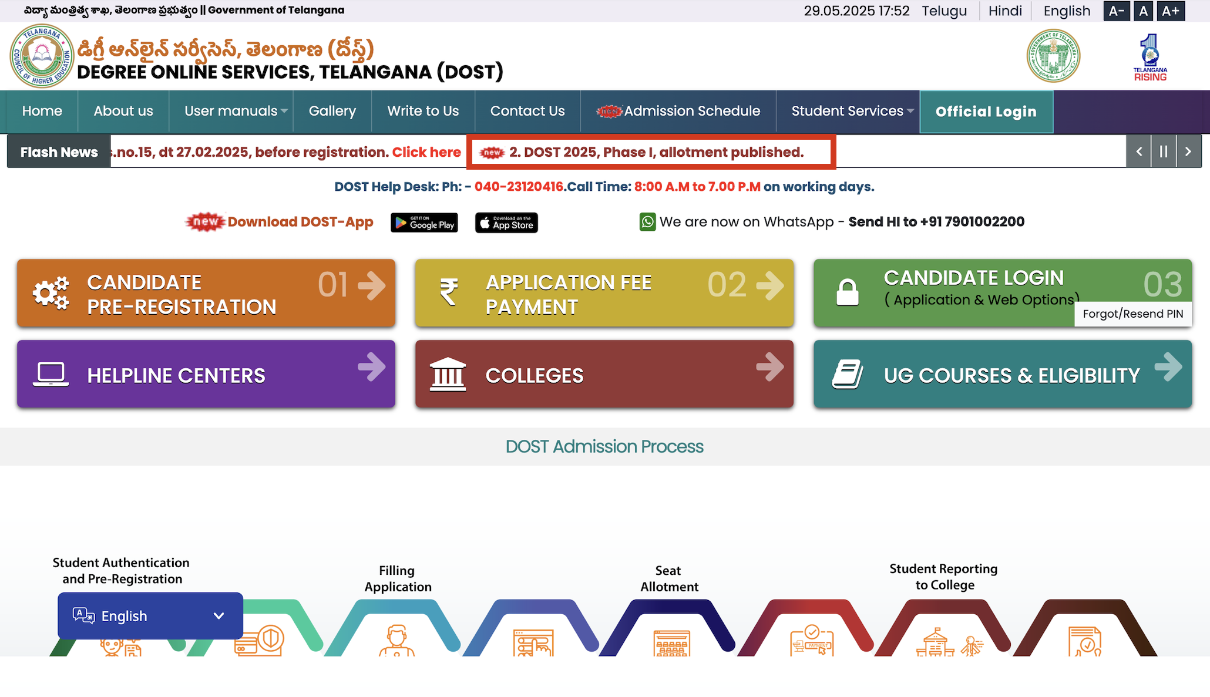Click the Telangana Council of Higher Education logo
Viewport: 1210px width, 697px height.
coord(42,56)
